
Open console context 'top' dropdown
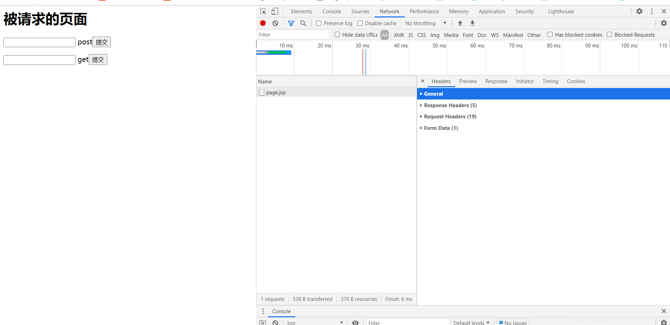tap(315, 323)
